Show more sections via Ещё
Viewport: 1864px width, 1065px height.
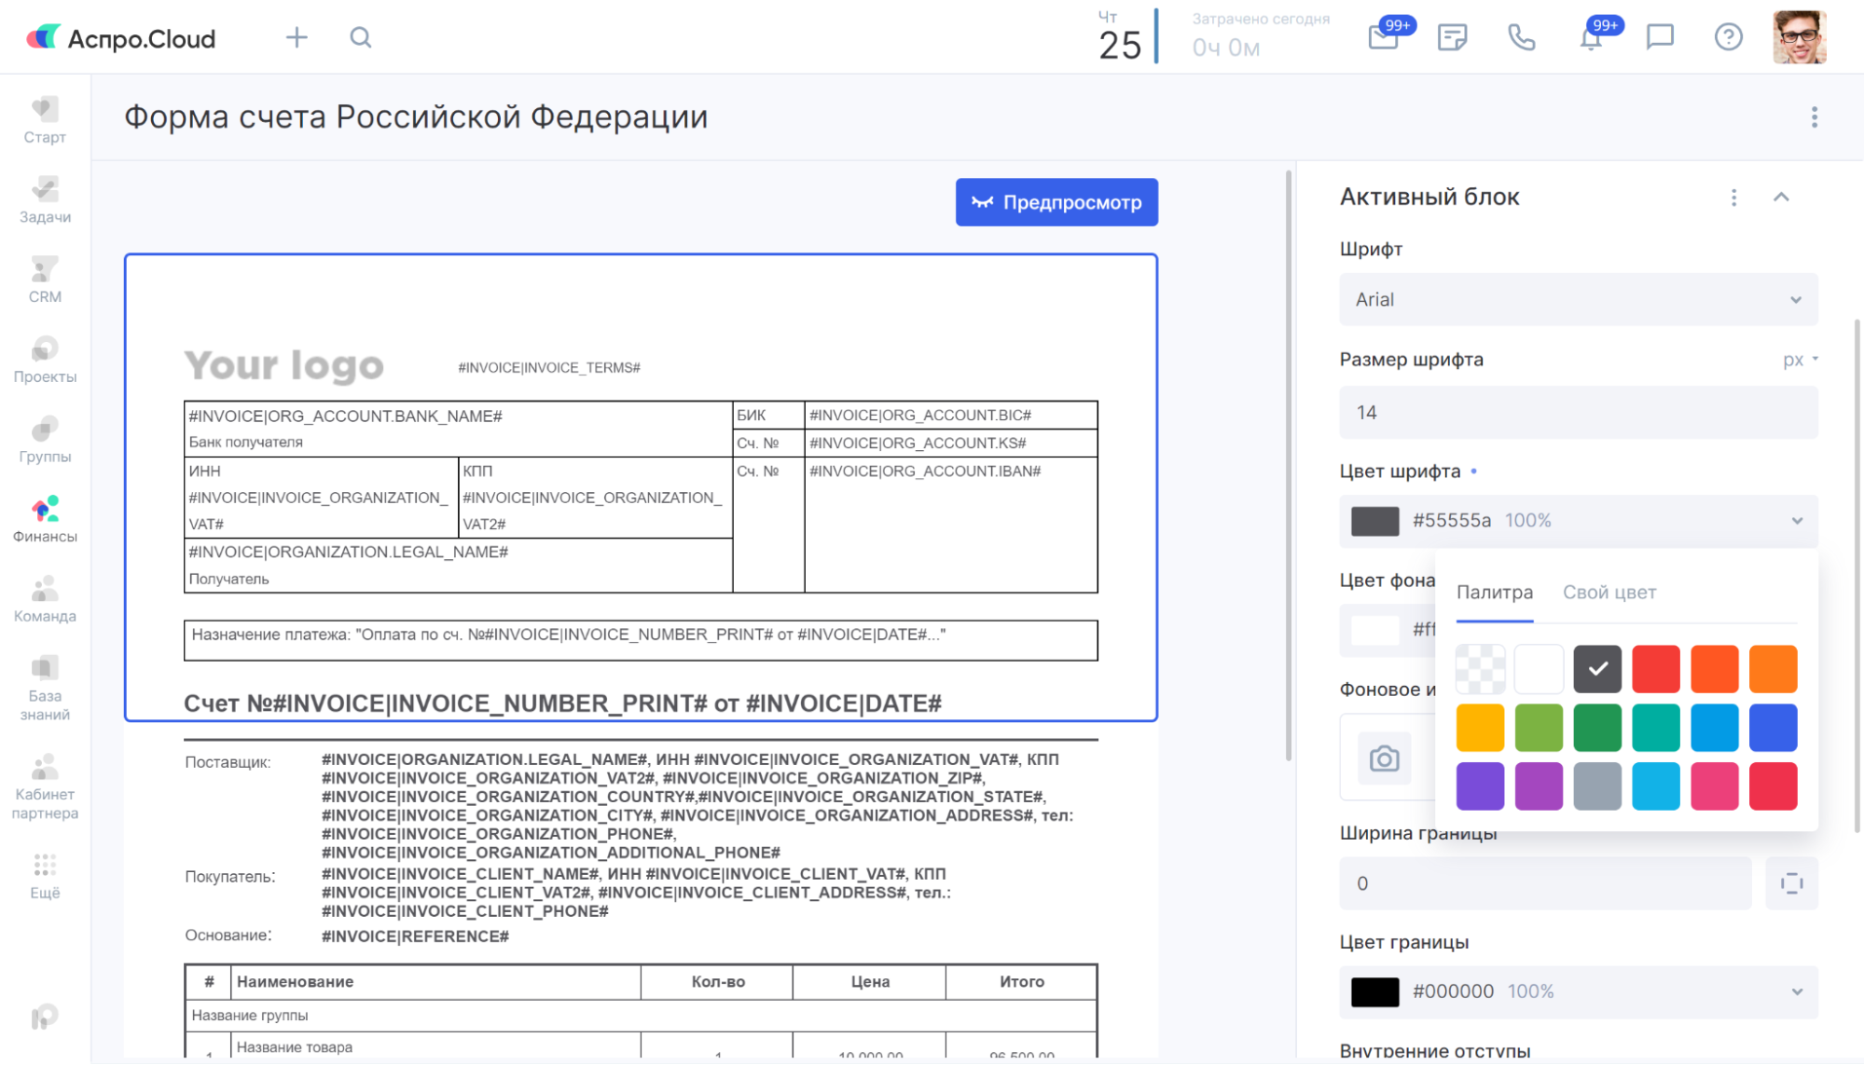[x=45, y=877]
